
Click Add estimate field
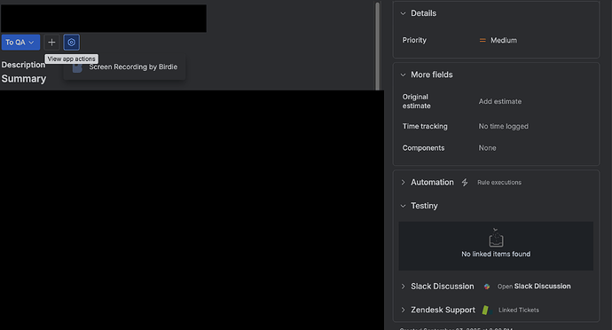tap(500, 101)
